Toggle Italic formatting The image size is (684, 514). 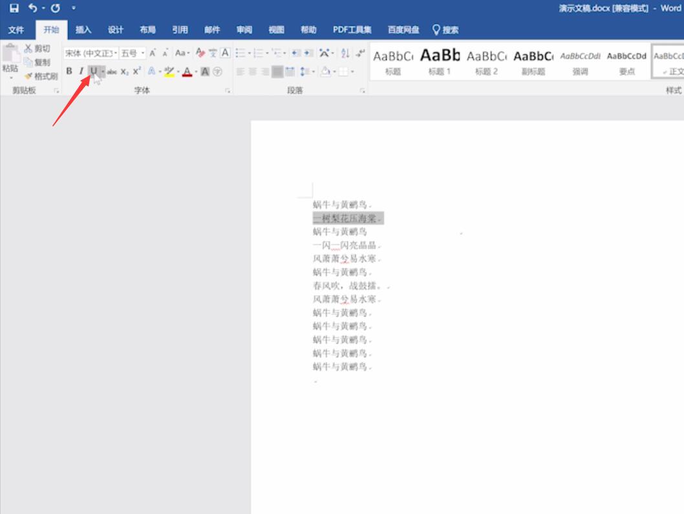81,72
